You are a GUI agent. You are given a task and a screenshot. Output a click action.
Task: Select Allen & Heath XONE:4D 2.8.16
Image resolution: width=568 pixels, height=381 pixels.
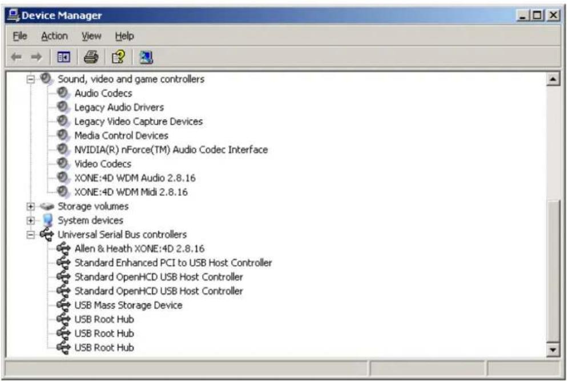139,248
